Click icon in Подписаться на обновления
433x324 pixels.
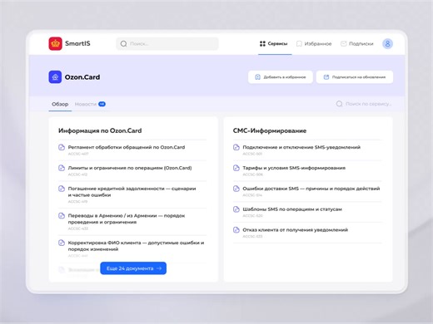click(x=326, y=77)
